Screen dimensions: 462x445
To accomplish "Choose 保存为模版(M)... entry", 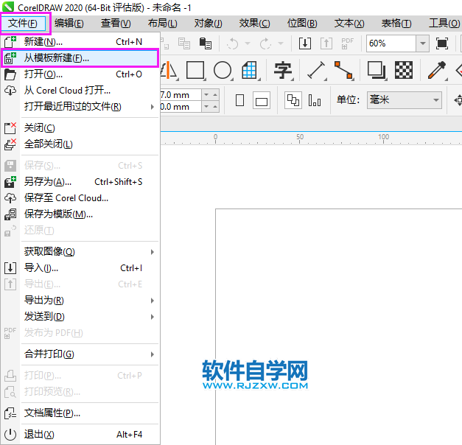I will pyautogui.click(x=80, y=214).
